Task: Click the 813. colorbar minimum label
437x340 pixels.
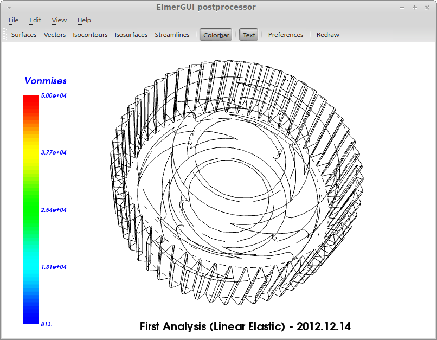Action: point(46,324)
